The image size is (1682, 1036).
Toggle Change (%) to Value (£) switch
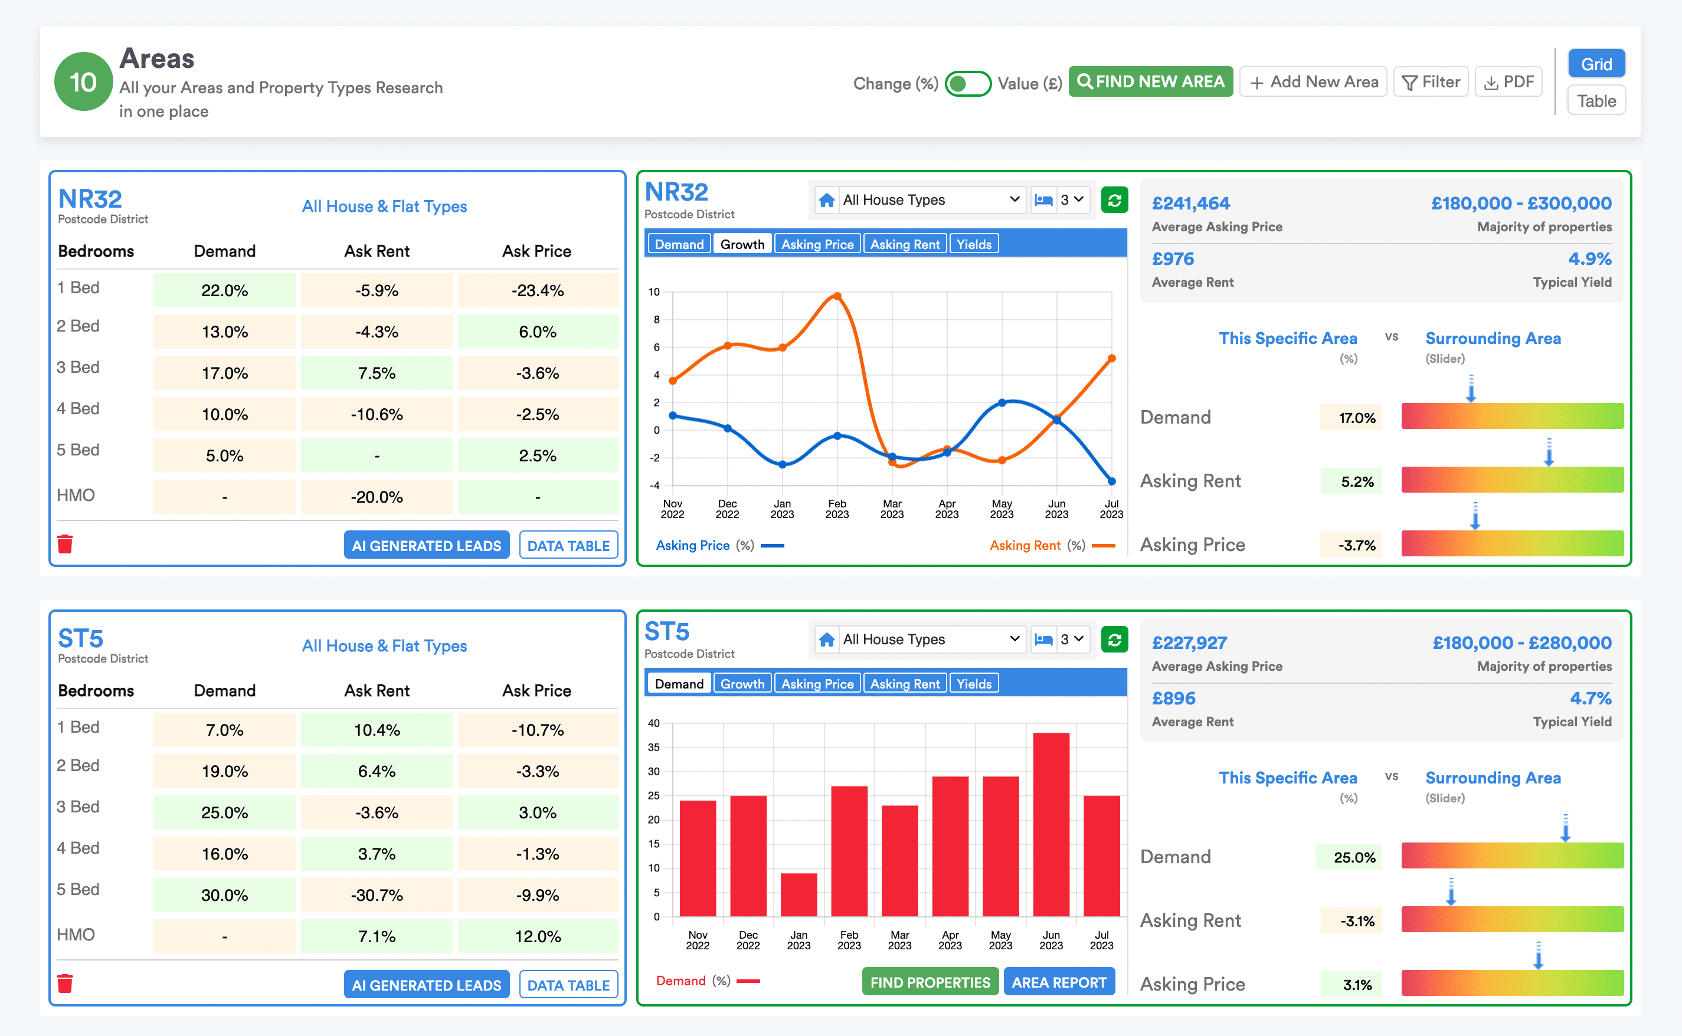point(967,84)
